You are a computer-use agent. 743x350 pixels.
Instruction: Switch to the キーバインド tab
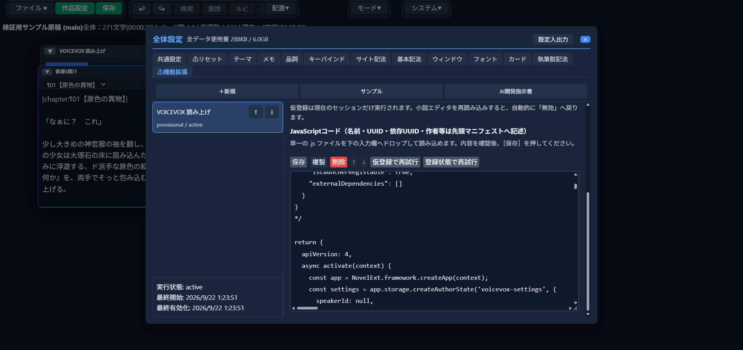click(x=327, y=59)
